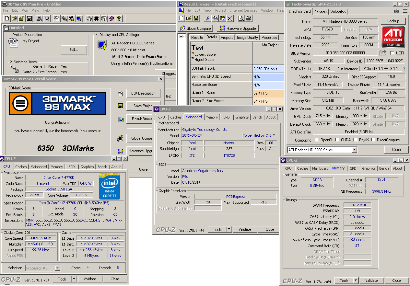
Task: Click Validate button in CPU-Z Memory window
Action: 371,280
